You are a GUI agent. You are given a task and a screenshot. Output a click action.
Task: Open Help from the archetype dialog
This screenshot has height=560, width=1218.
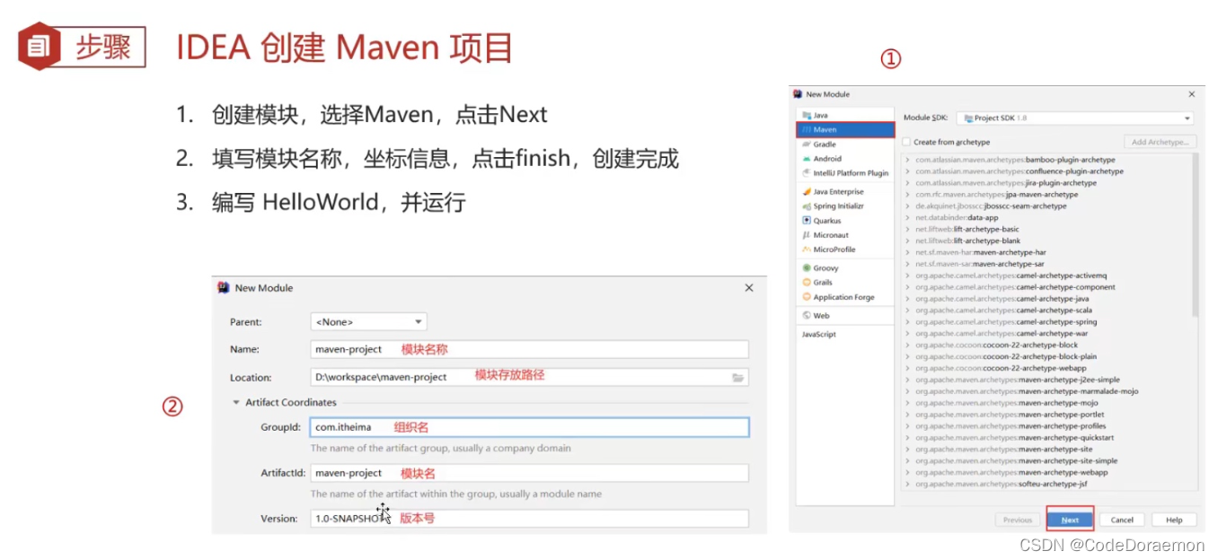[x=1174, y=520]
